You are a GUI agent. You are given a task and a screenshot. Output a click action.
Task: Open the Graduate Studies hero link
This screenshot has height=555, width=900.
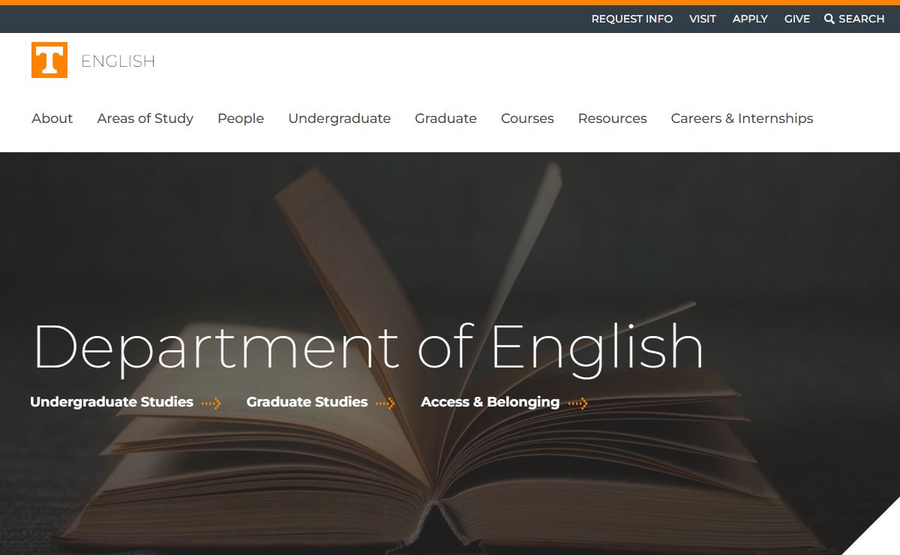click(x=307, y=402)
